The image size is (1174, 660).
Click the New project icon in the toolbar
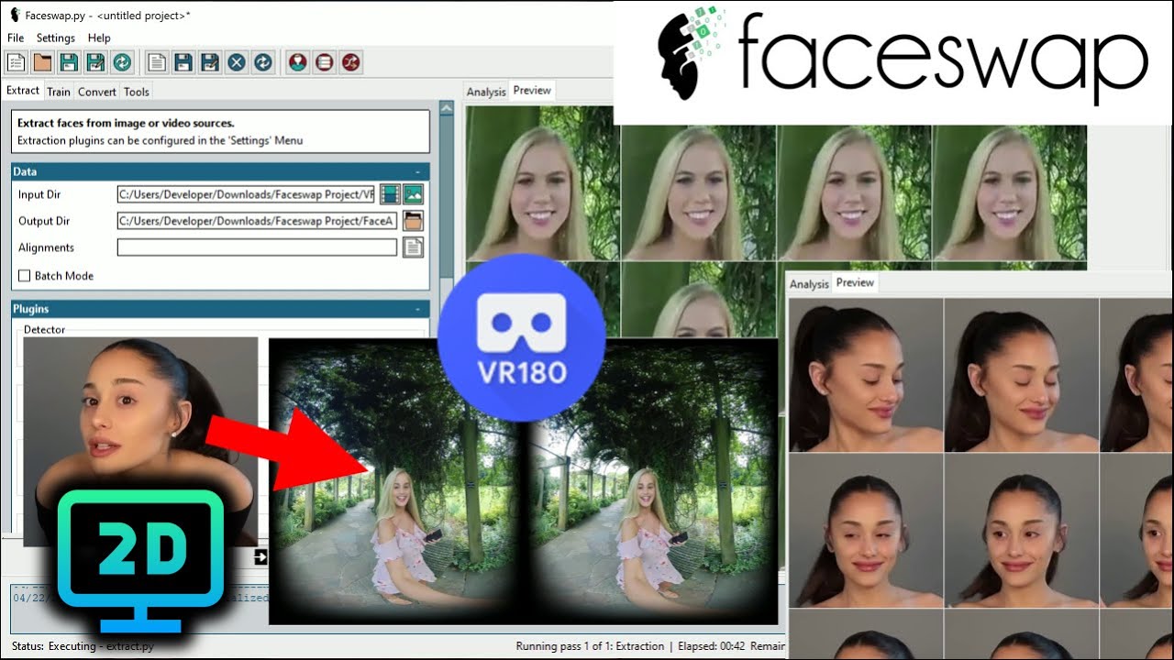tap(16, 62)
